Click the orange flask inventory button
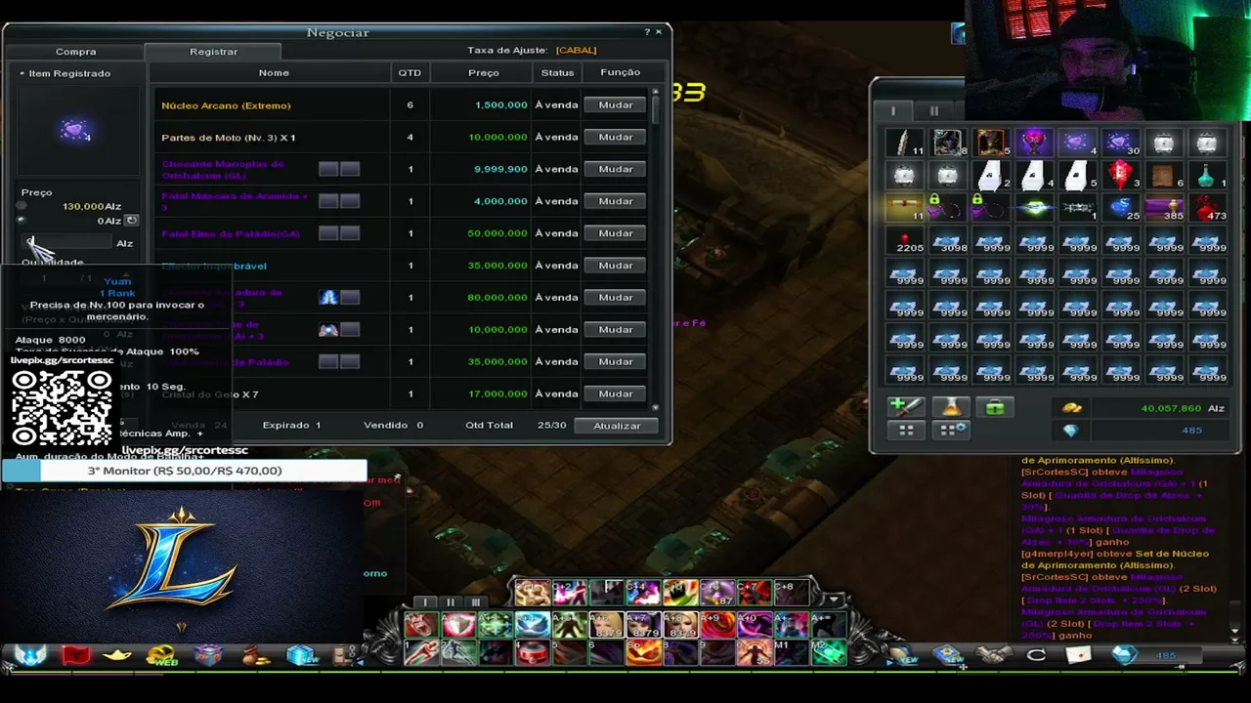The width and height of the screenshot is (1251, 703). point(951,408)
